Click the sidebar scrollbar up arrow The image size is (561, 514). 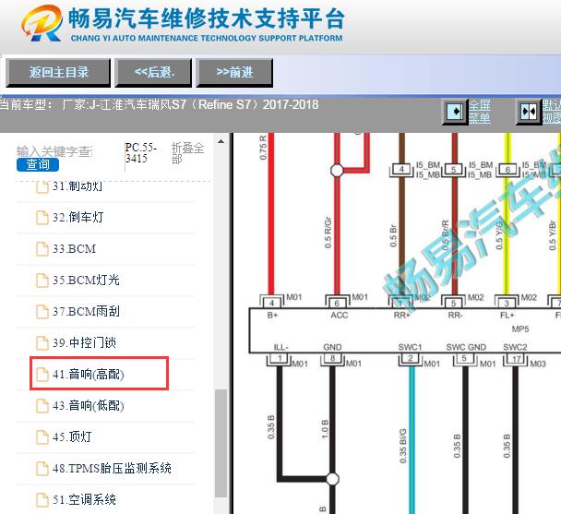click(221, 142)
